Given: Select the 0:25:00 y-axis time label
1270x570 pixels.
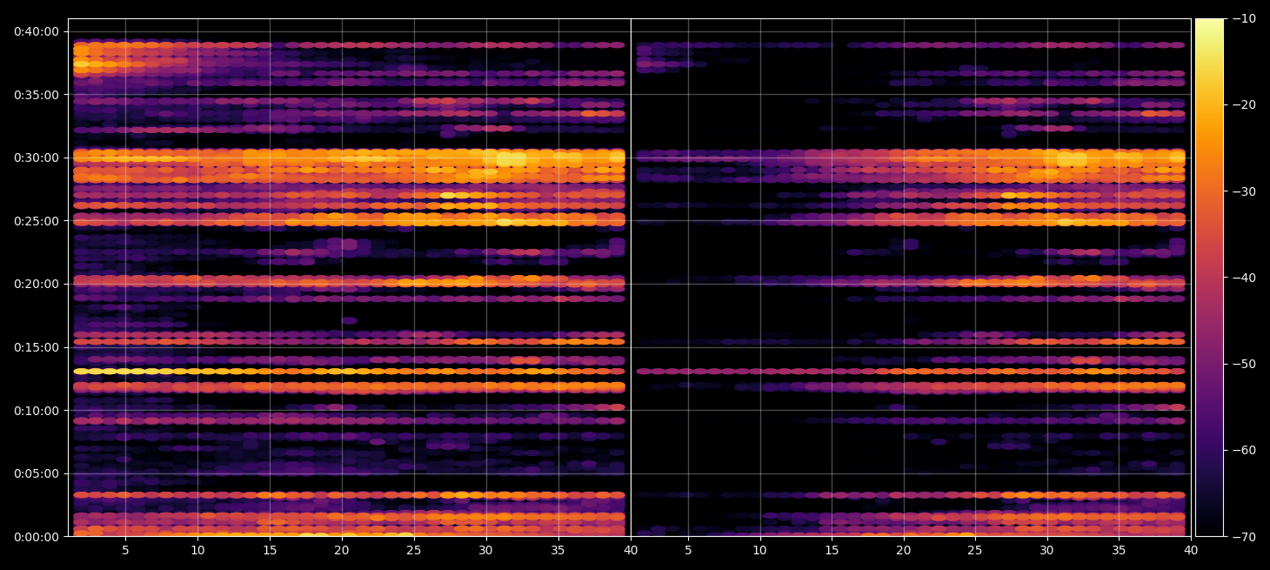Looking at the screenshot, I should click(x=37, y=221).
